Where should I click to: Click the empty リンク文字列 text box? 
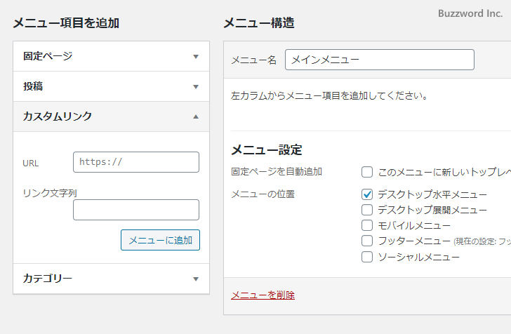[135, 210]
